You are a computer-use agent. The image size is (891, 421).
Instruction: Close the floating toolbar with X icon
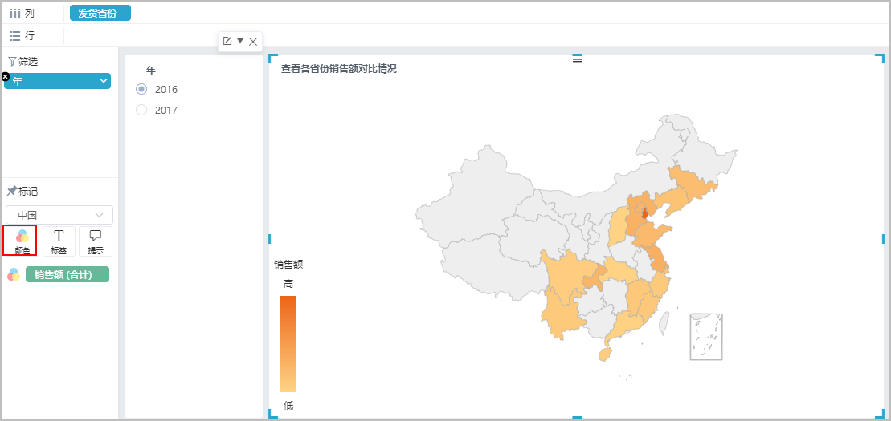point(253,41)
